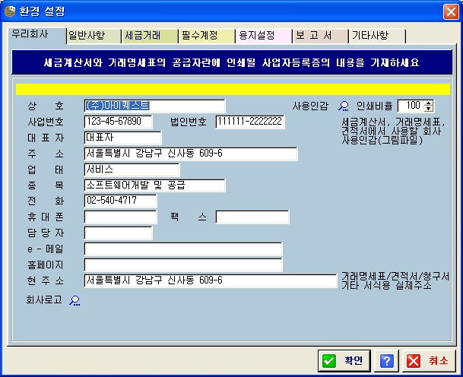The image size is (463, 377).
Task: Click the blue question mark help button
Action: point(386,361)
